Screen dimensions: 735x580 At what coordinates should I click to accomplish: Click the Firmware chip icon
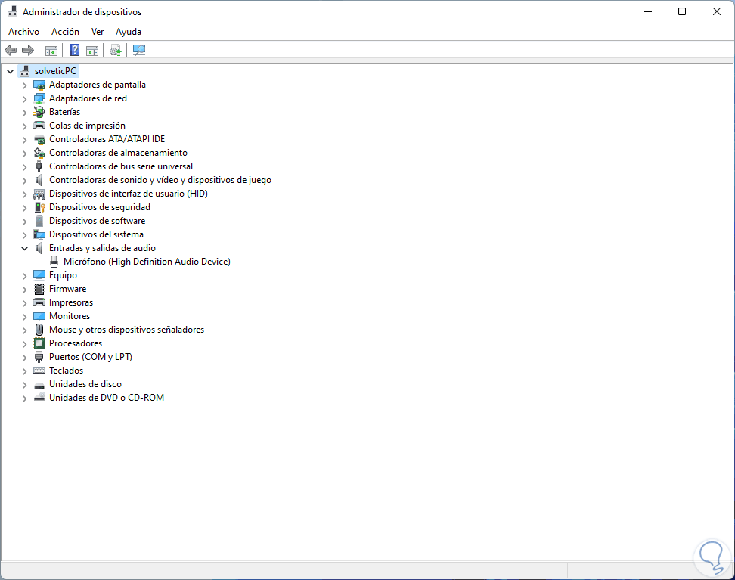tap(39, 289)
